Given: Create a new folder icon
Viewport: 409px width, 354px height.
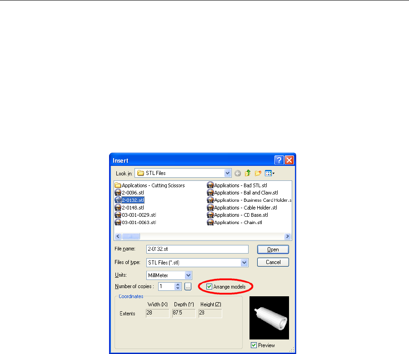Looking at the screenshot, I should pos(258,173).
